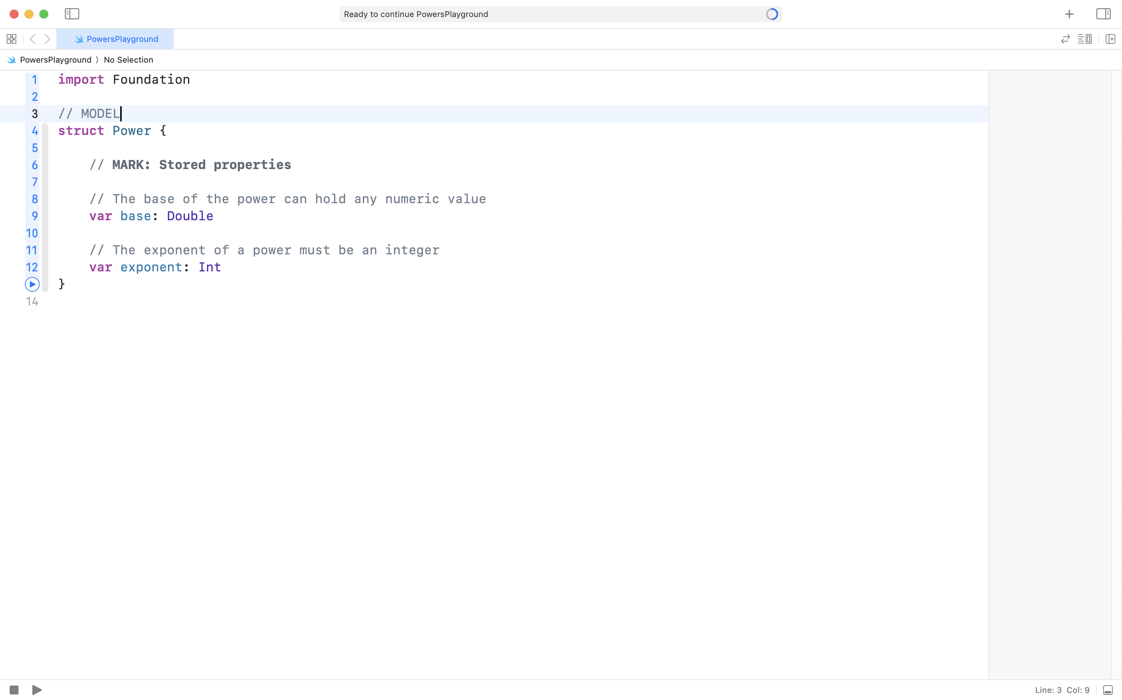Screen dimensions: 1122x700
Task: Click the activity spinner in status bar
Action: click(x=771, y=14)
